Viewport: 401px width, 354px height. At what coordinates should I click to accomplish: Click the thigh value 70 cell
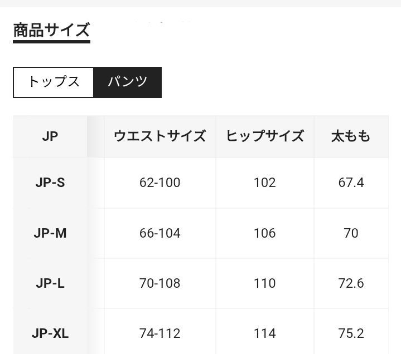pos(351,233)
